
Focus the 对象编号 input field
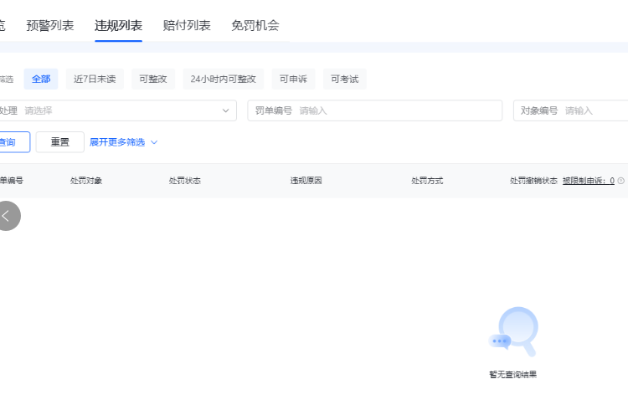click(x=595, y=110)
